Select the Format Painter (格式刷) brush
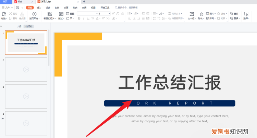This screenshot has height=138, width=257. (22, 14)
